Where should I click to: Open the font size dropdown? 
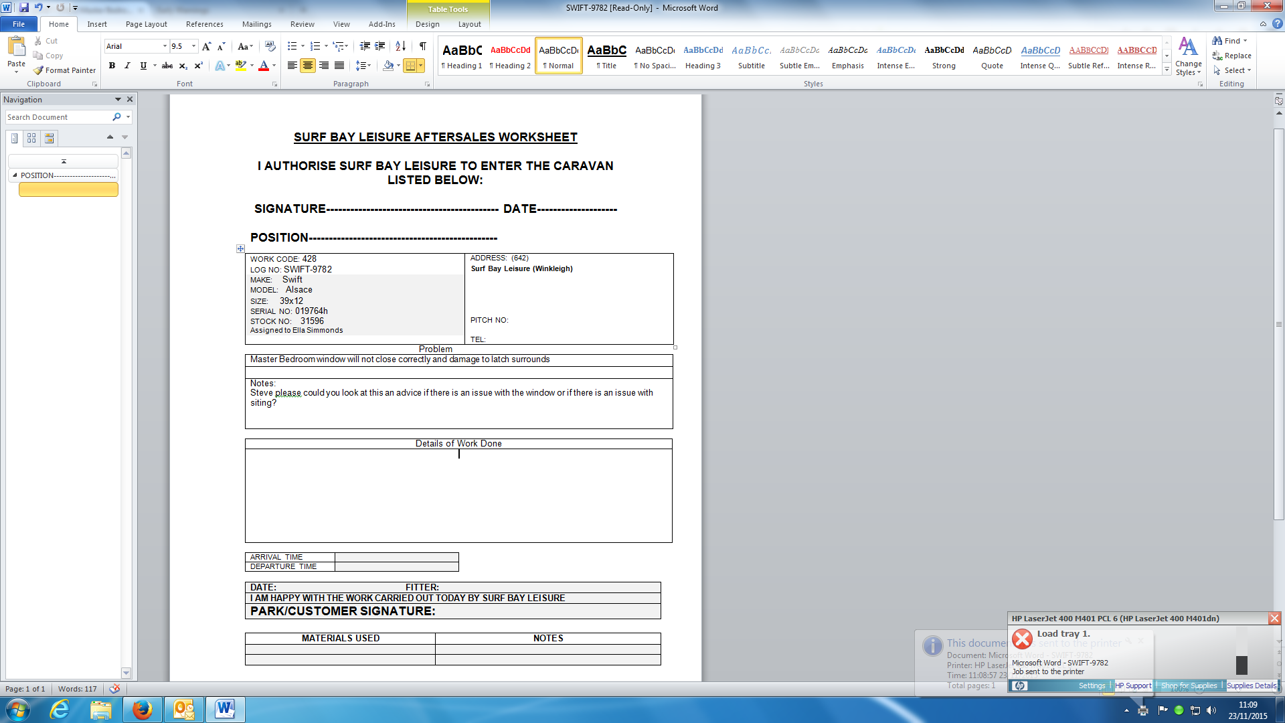193,46
